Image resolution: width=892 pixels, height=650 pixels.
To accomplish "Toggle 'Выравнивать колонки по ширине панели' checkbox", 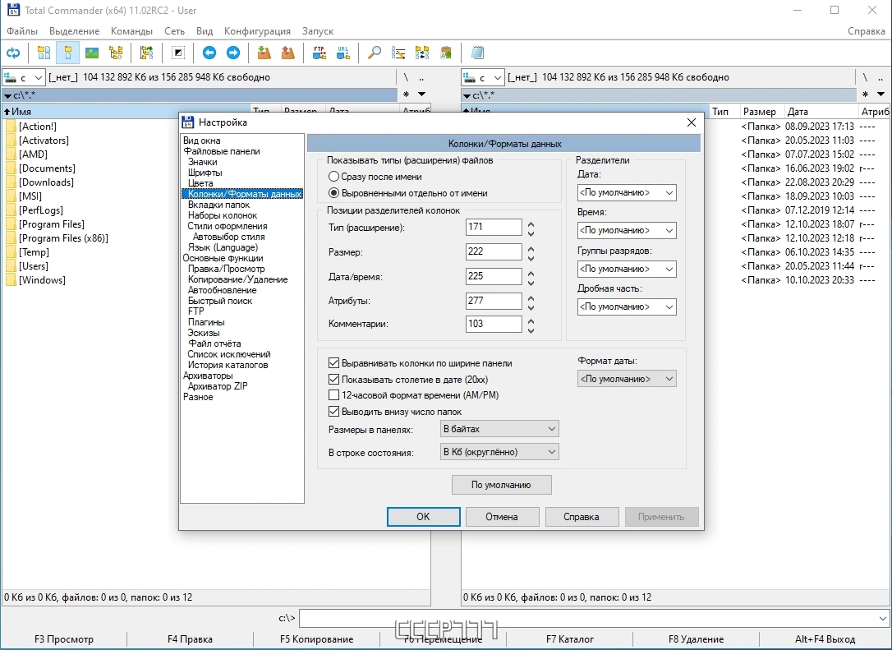I will [x=334, y=363].
